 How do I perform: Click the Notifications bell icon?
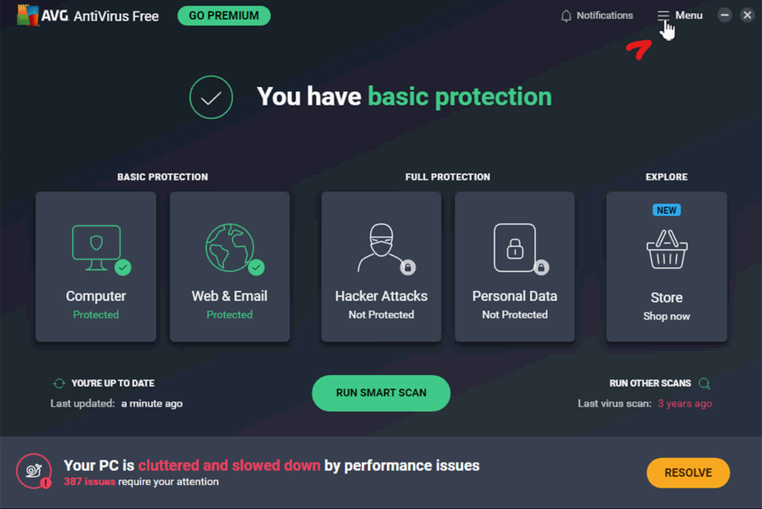tap(566, 16)
